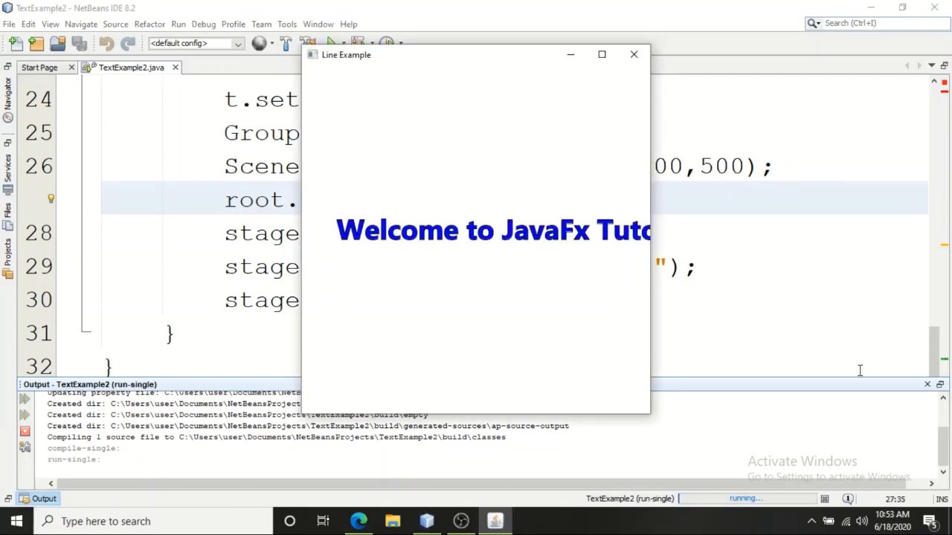This screenshot has width=952, height=535.
Task: Cancel the running task in status bar
Action: 825,499
